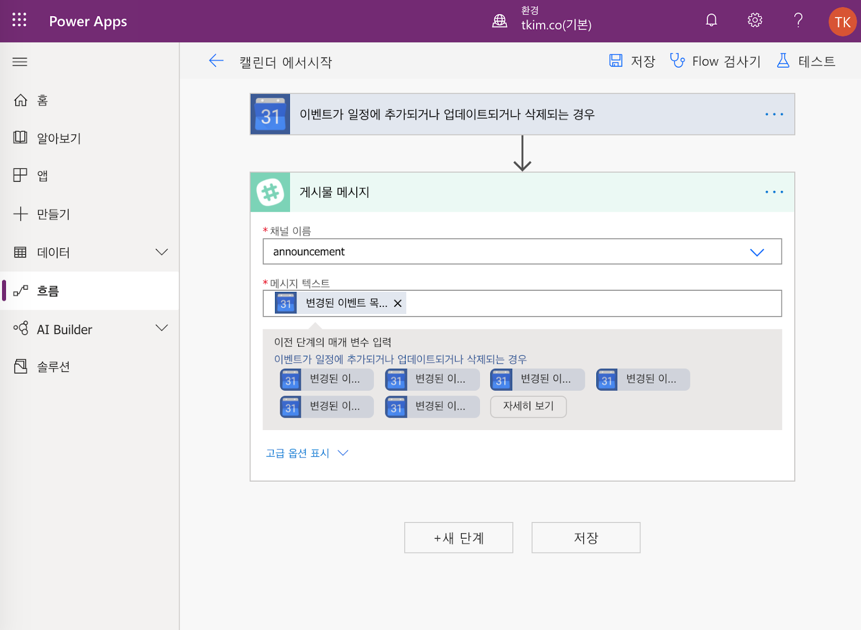Image resolution: width=861 pixels, height=630 pixels.
Task: Toggle the hamburger navigation menu
Action: click(20, 62)
